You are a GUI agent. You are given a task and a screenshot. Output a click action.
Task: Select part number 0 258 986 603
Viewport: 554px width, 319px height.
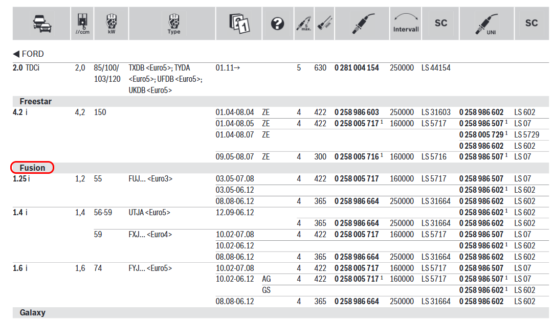coord(357,112)
